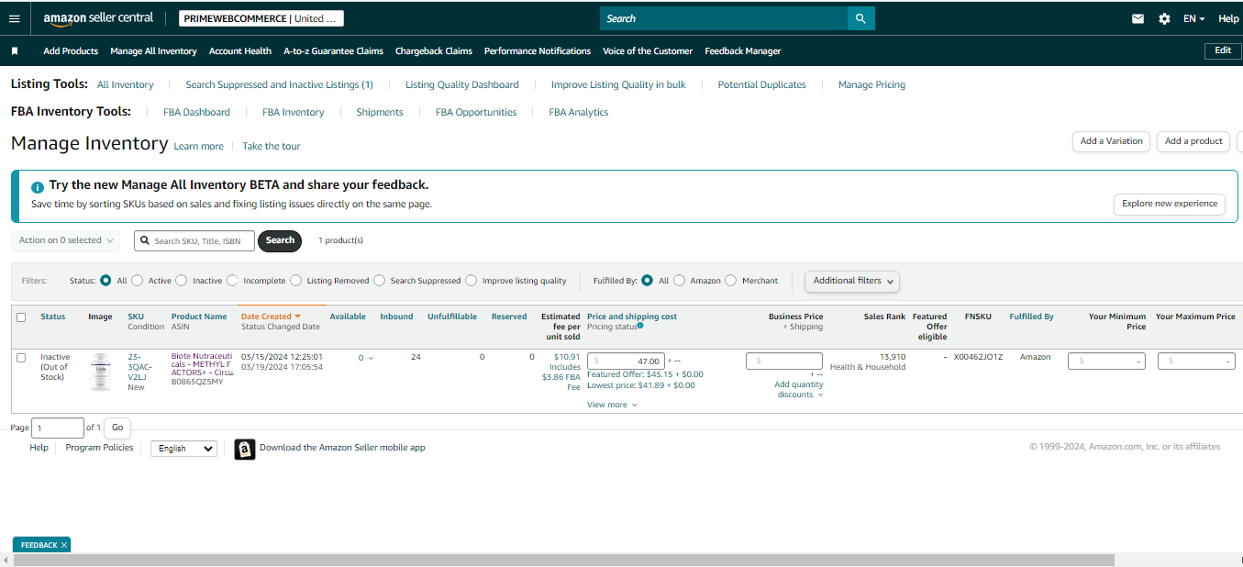Click the Your Maximum Price field
The image size is (1243, 567).
point(1196,361)
